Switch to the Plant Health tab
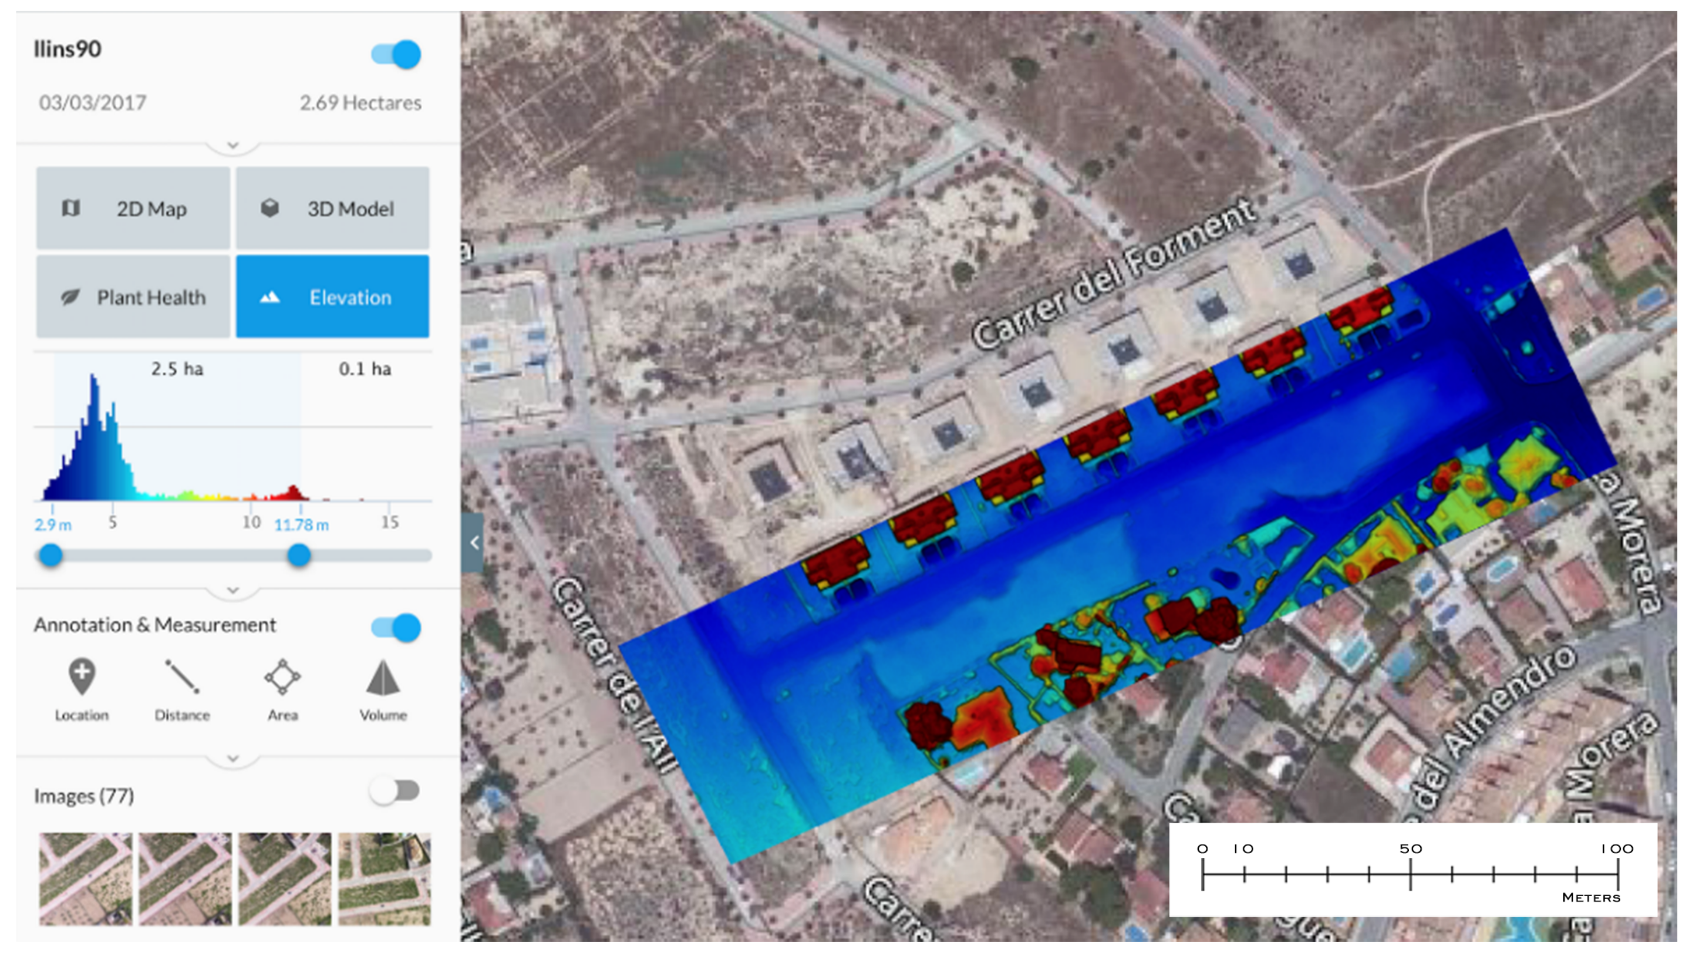 click(x=133, y=297)
